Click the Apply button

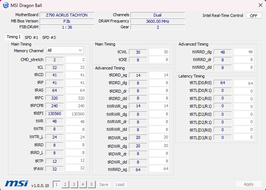(x=249, y=184)
